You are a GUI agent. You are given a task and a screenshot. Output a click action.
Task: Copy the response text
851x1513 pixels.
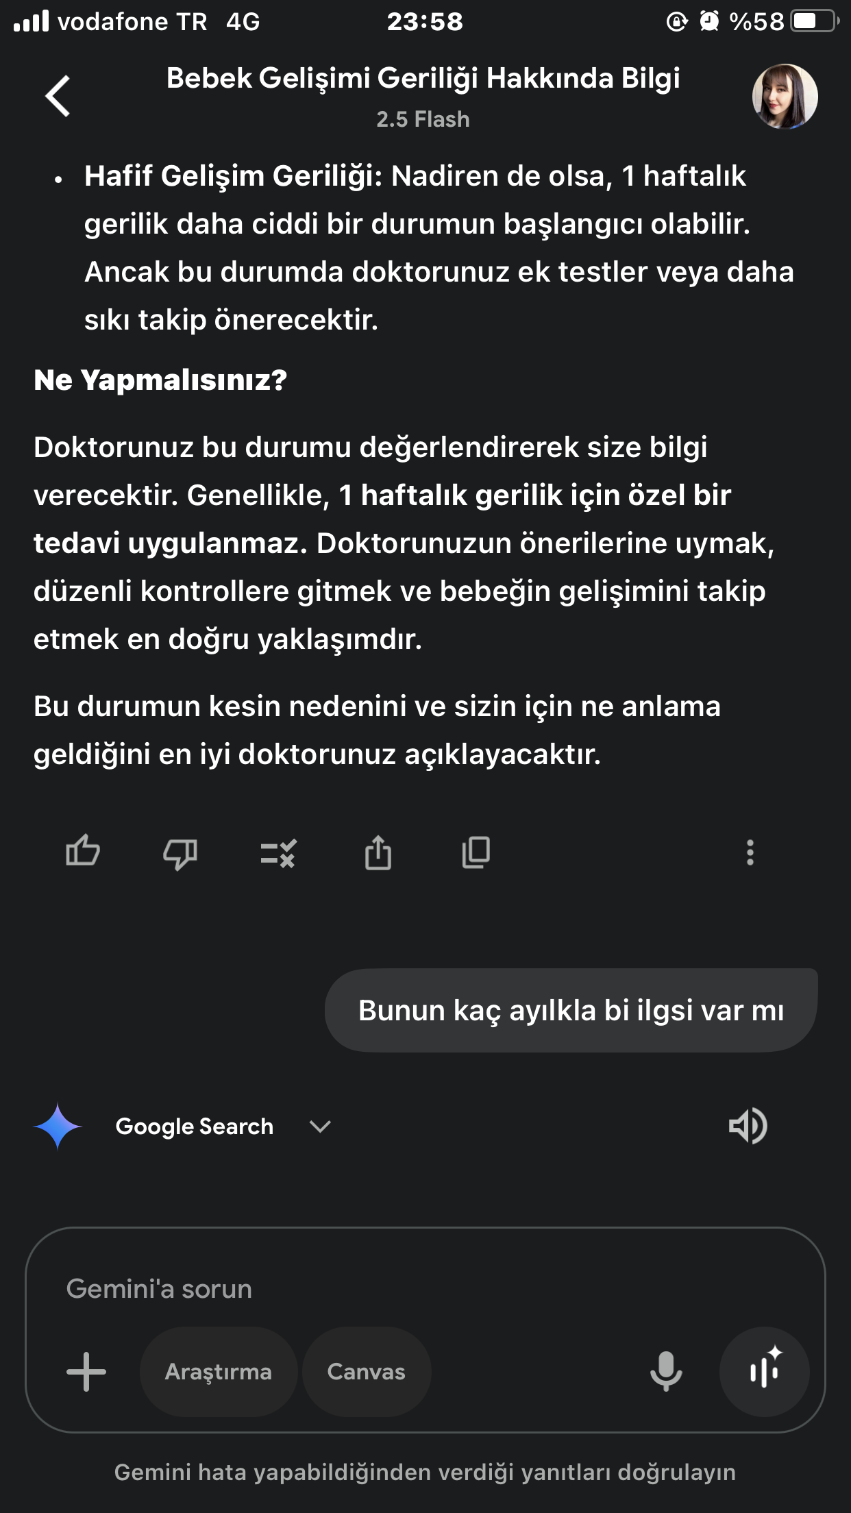pyautogui.click(x=476, y=853)
